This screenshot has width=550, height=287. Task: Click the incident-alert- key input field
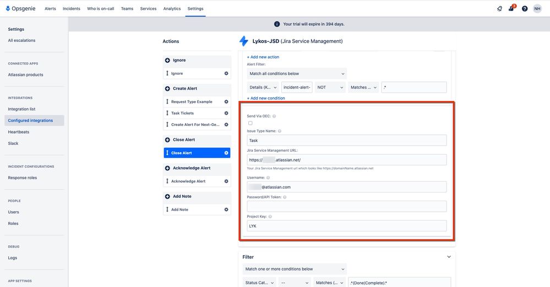click(297, 87)
